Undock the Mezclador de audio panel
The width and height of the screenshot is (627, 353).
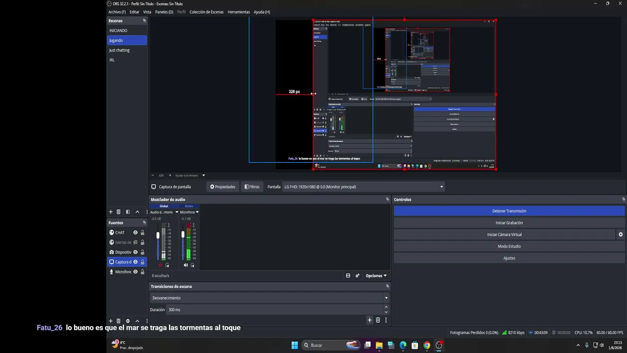pos(387,200)
